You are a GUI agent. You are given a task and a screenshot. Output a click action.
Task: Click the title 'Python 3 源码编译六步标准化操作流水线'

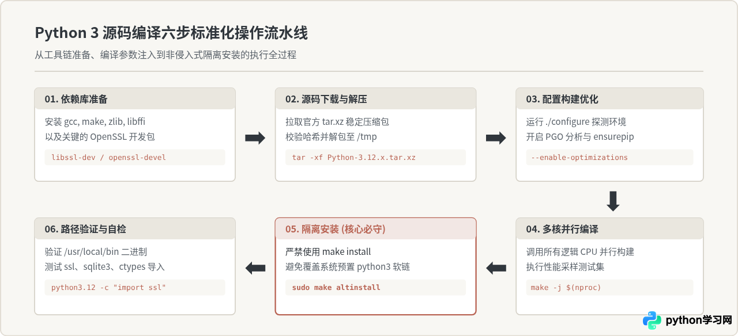click(171, 33)
